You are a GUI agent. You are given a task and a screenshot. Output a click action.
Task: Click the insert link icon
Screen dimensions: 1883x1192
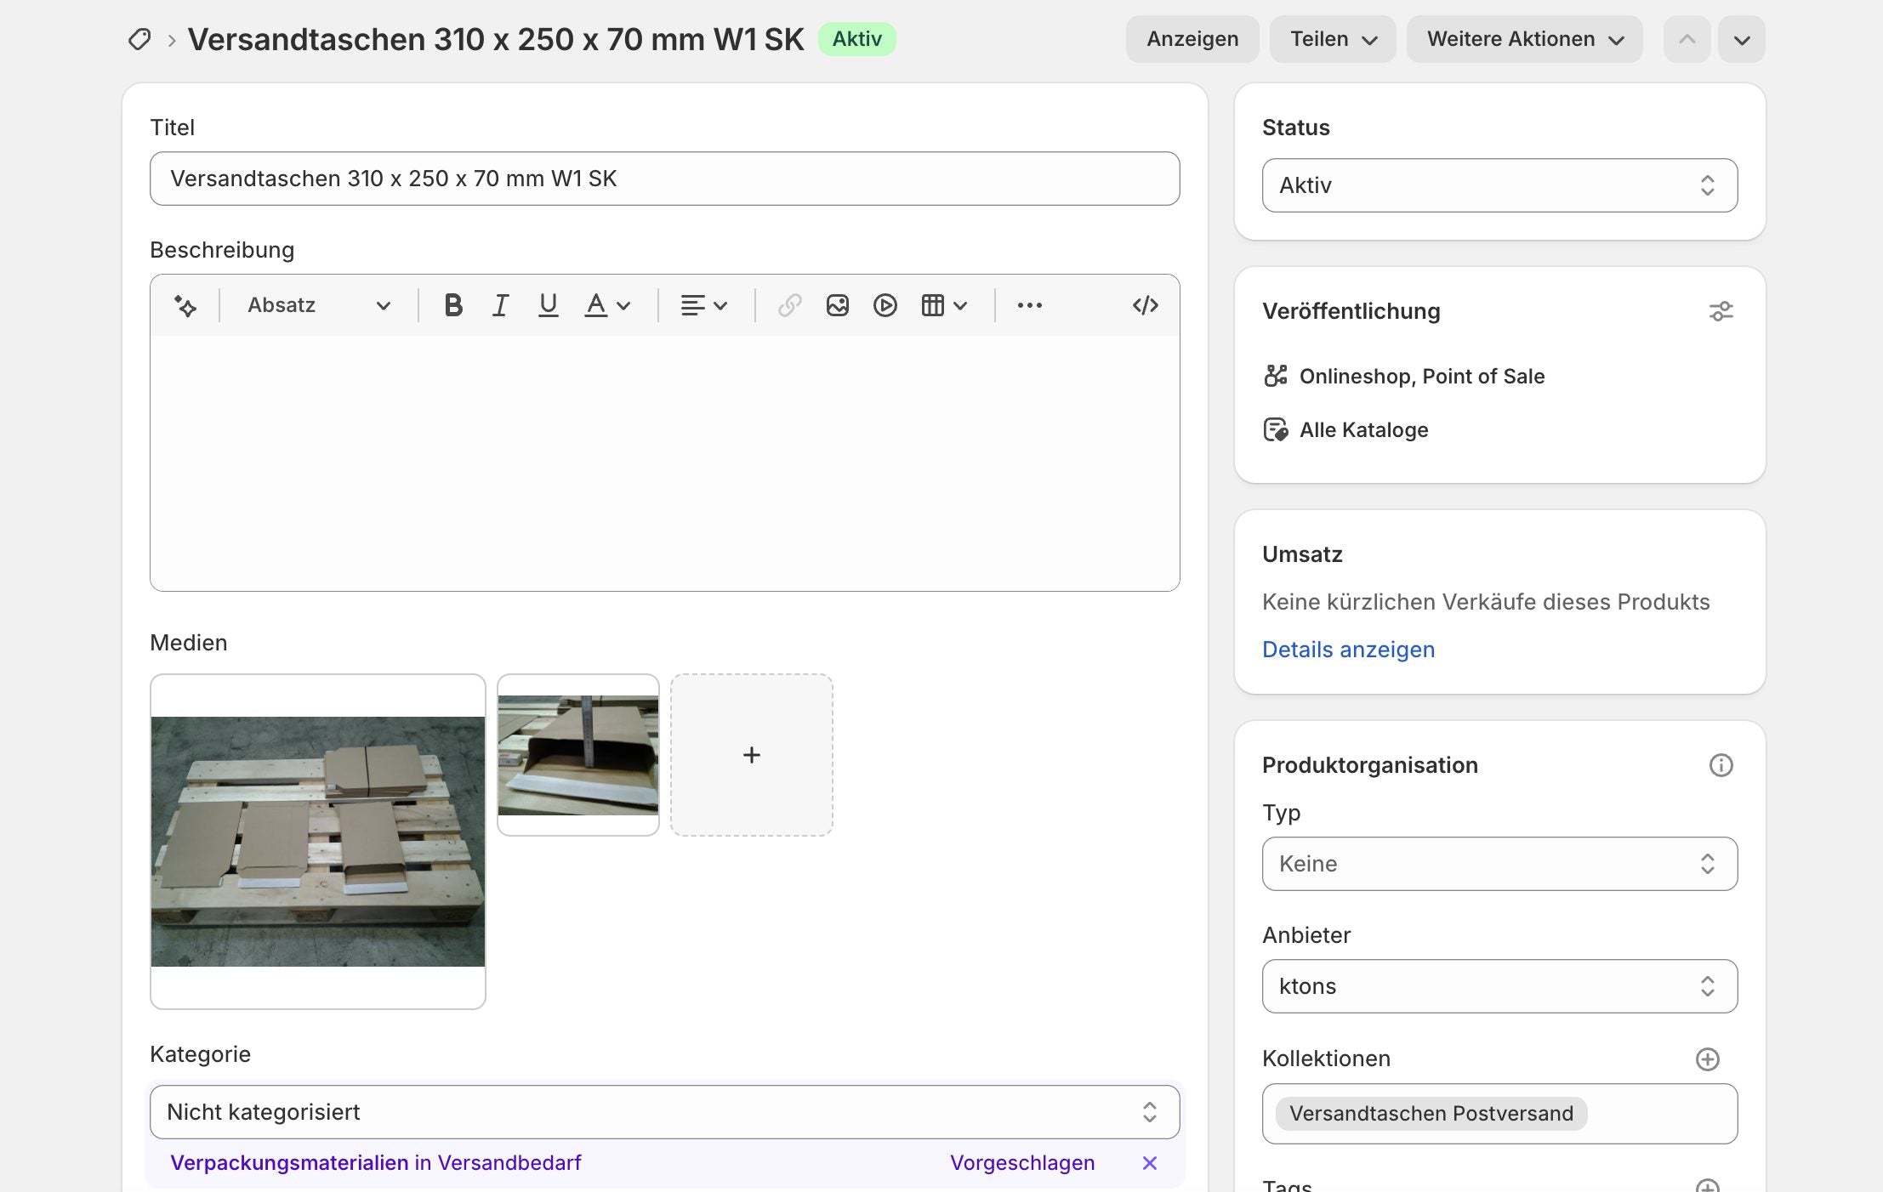click(x=790, y=305)
